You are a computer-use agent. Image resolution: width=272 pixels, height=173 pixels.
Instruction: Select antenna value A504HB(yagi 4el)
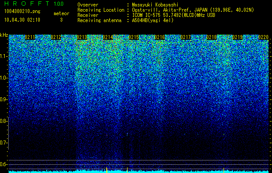153,20
